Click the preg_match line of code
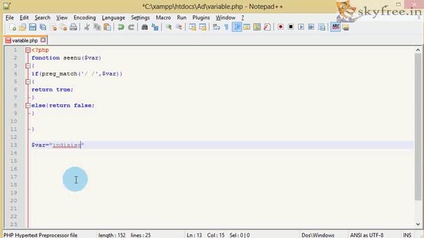The height and width of the screenshot is (238, 424). coord(77,73)
